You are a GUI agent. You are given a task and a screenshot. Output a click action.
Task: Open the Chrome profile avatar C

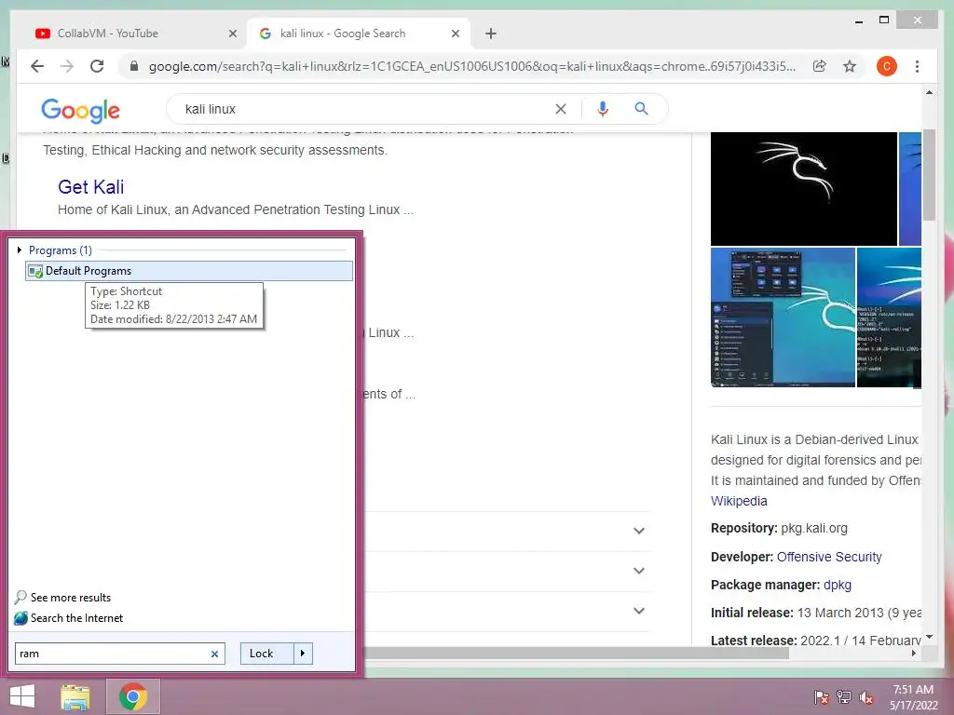click(x=887, y=66)
